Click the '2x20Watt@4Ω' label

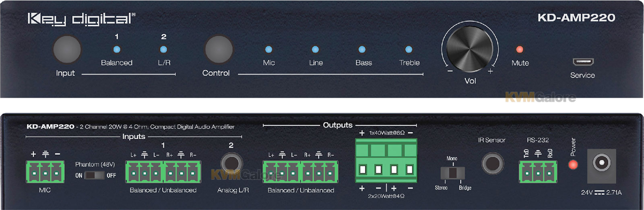[x=386, y=196]
